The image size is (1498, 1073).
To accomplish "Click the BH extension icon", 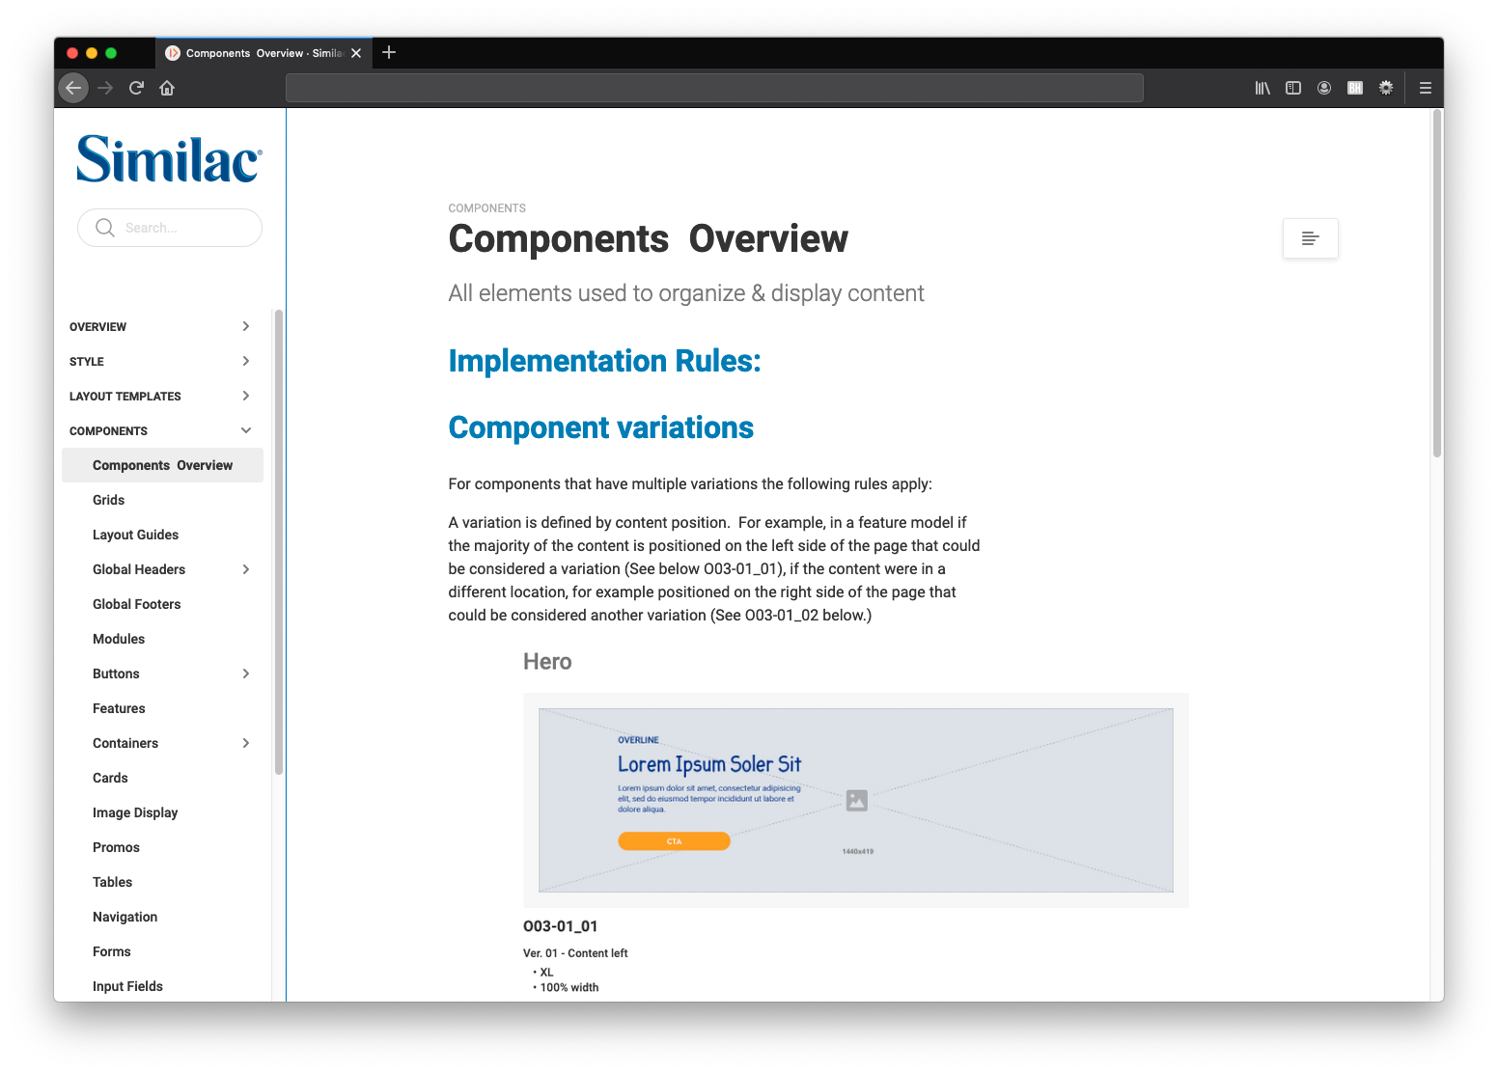I will click(1354, 88).
